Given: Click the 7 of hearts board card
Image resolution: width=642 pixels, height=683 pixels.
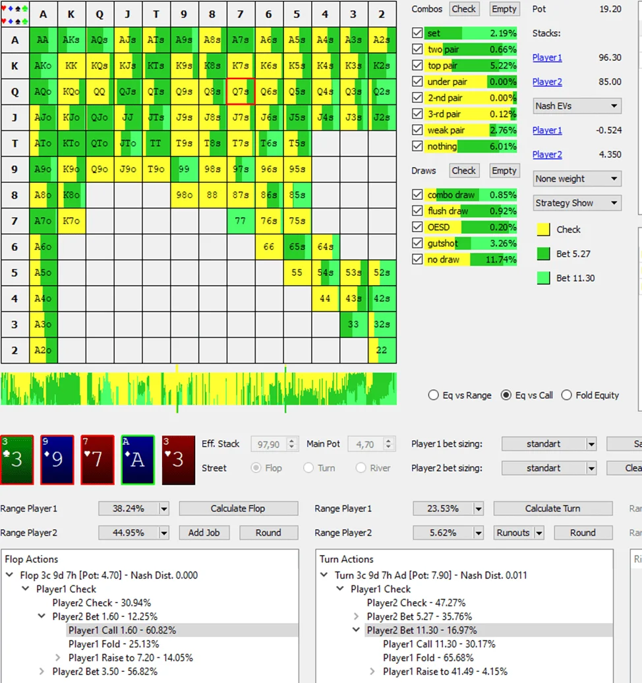Looking at the screenshot, I should tap(97, 459).
